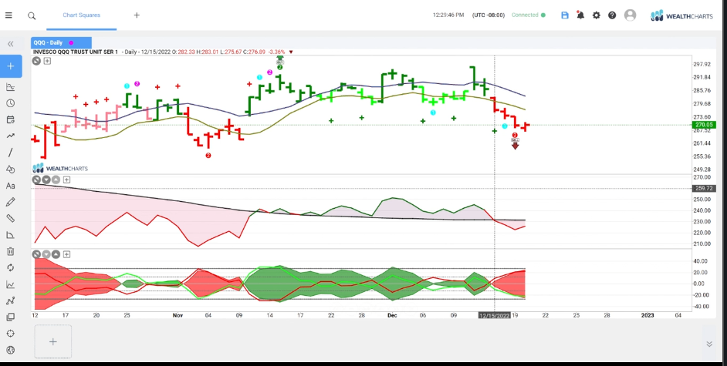Click the magenta link dot on QQQ tab

(71, 42)
